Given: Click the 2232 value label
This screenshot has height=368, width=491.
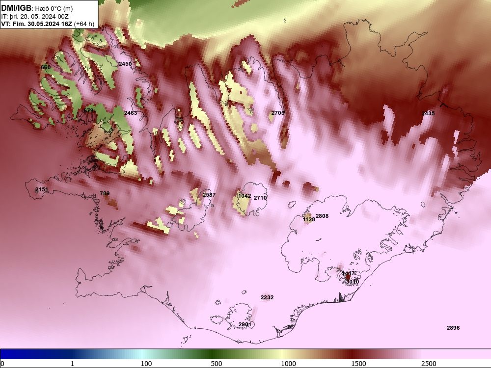Looking at the screenshot, I should 267,297.
